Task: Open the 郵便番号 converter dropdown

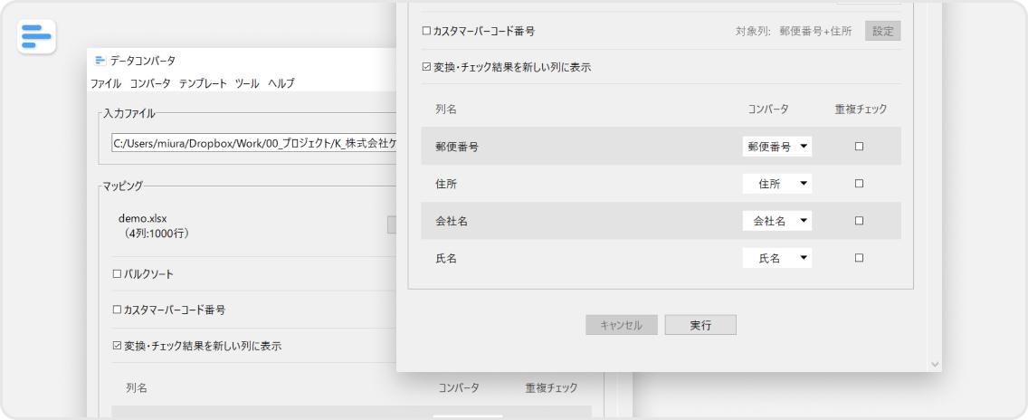Action: point(777,147)
